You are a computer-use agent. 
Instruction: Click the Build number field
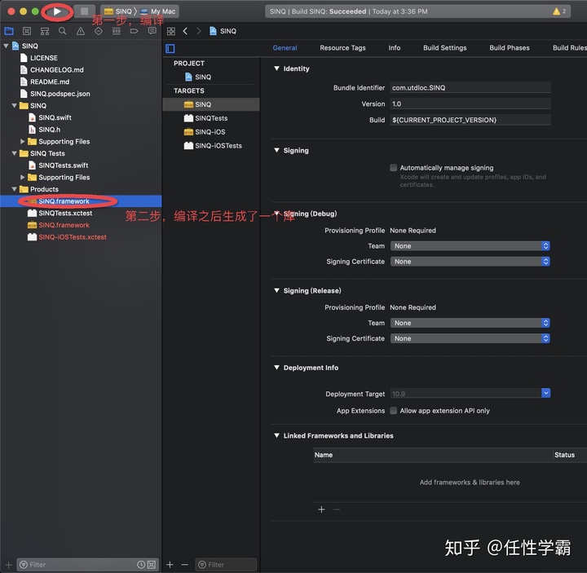[x=470, y=120]
